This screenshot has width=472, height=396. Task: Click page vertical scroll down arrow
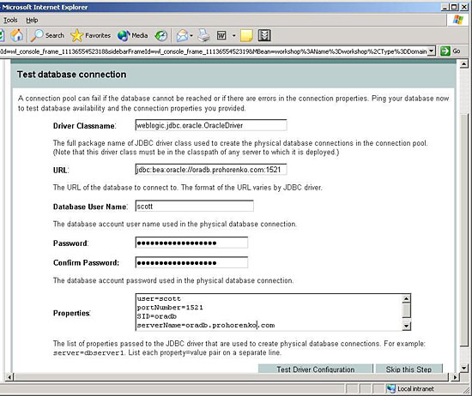pyautogui.click(x=464, y=368)
